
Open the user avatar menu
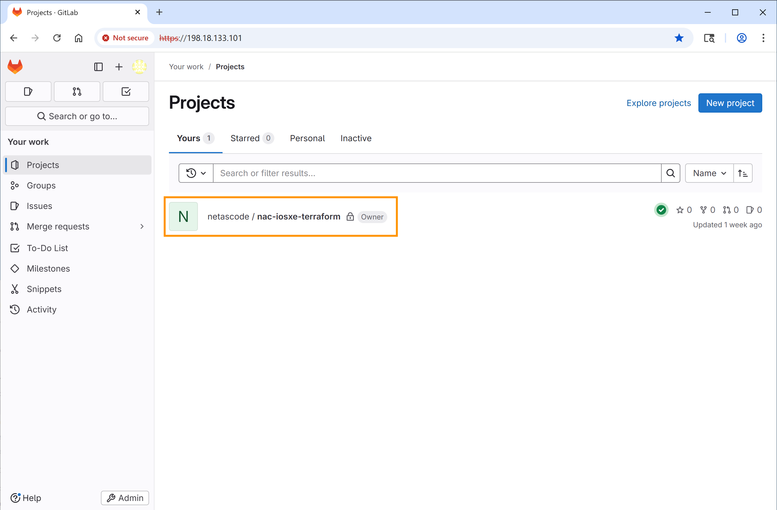click(x=139, y=67)
